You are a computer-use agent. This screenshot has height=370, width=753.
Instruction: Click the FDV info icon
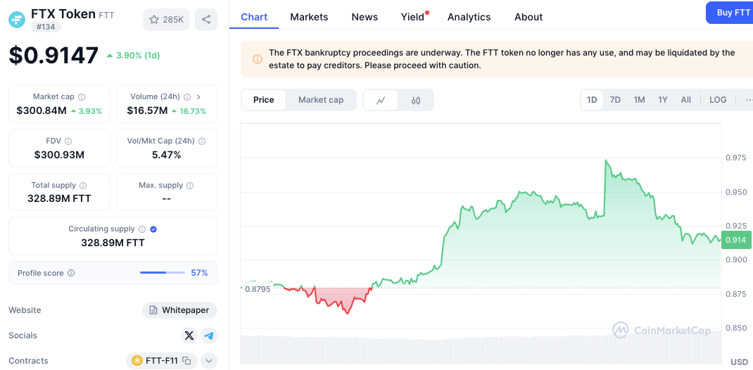point(68,141)
